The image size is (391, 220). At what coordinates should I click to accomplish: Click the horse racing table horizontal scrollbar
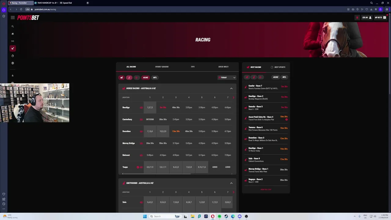157,174
